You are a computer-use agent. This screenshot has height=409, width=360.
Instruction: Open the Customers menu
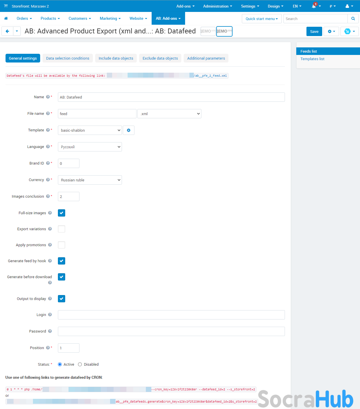tap(80, 18)
